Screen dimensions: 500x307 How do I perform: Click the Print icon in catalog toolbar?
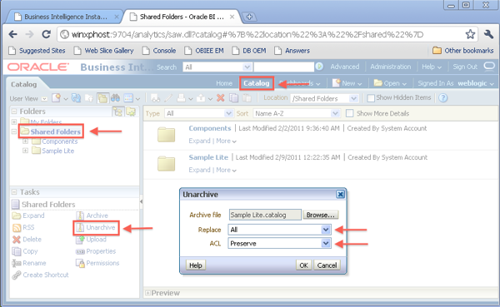click(181, 98)
